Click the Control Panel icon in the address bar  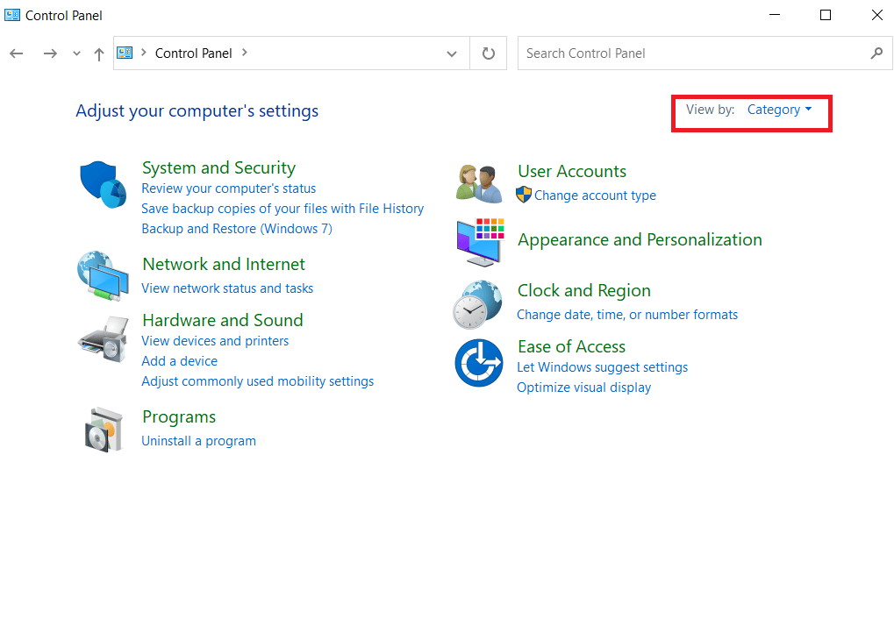point(125,53)
